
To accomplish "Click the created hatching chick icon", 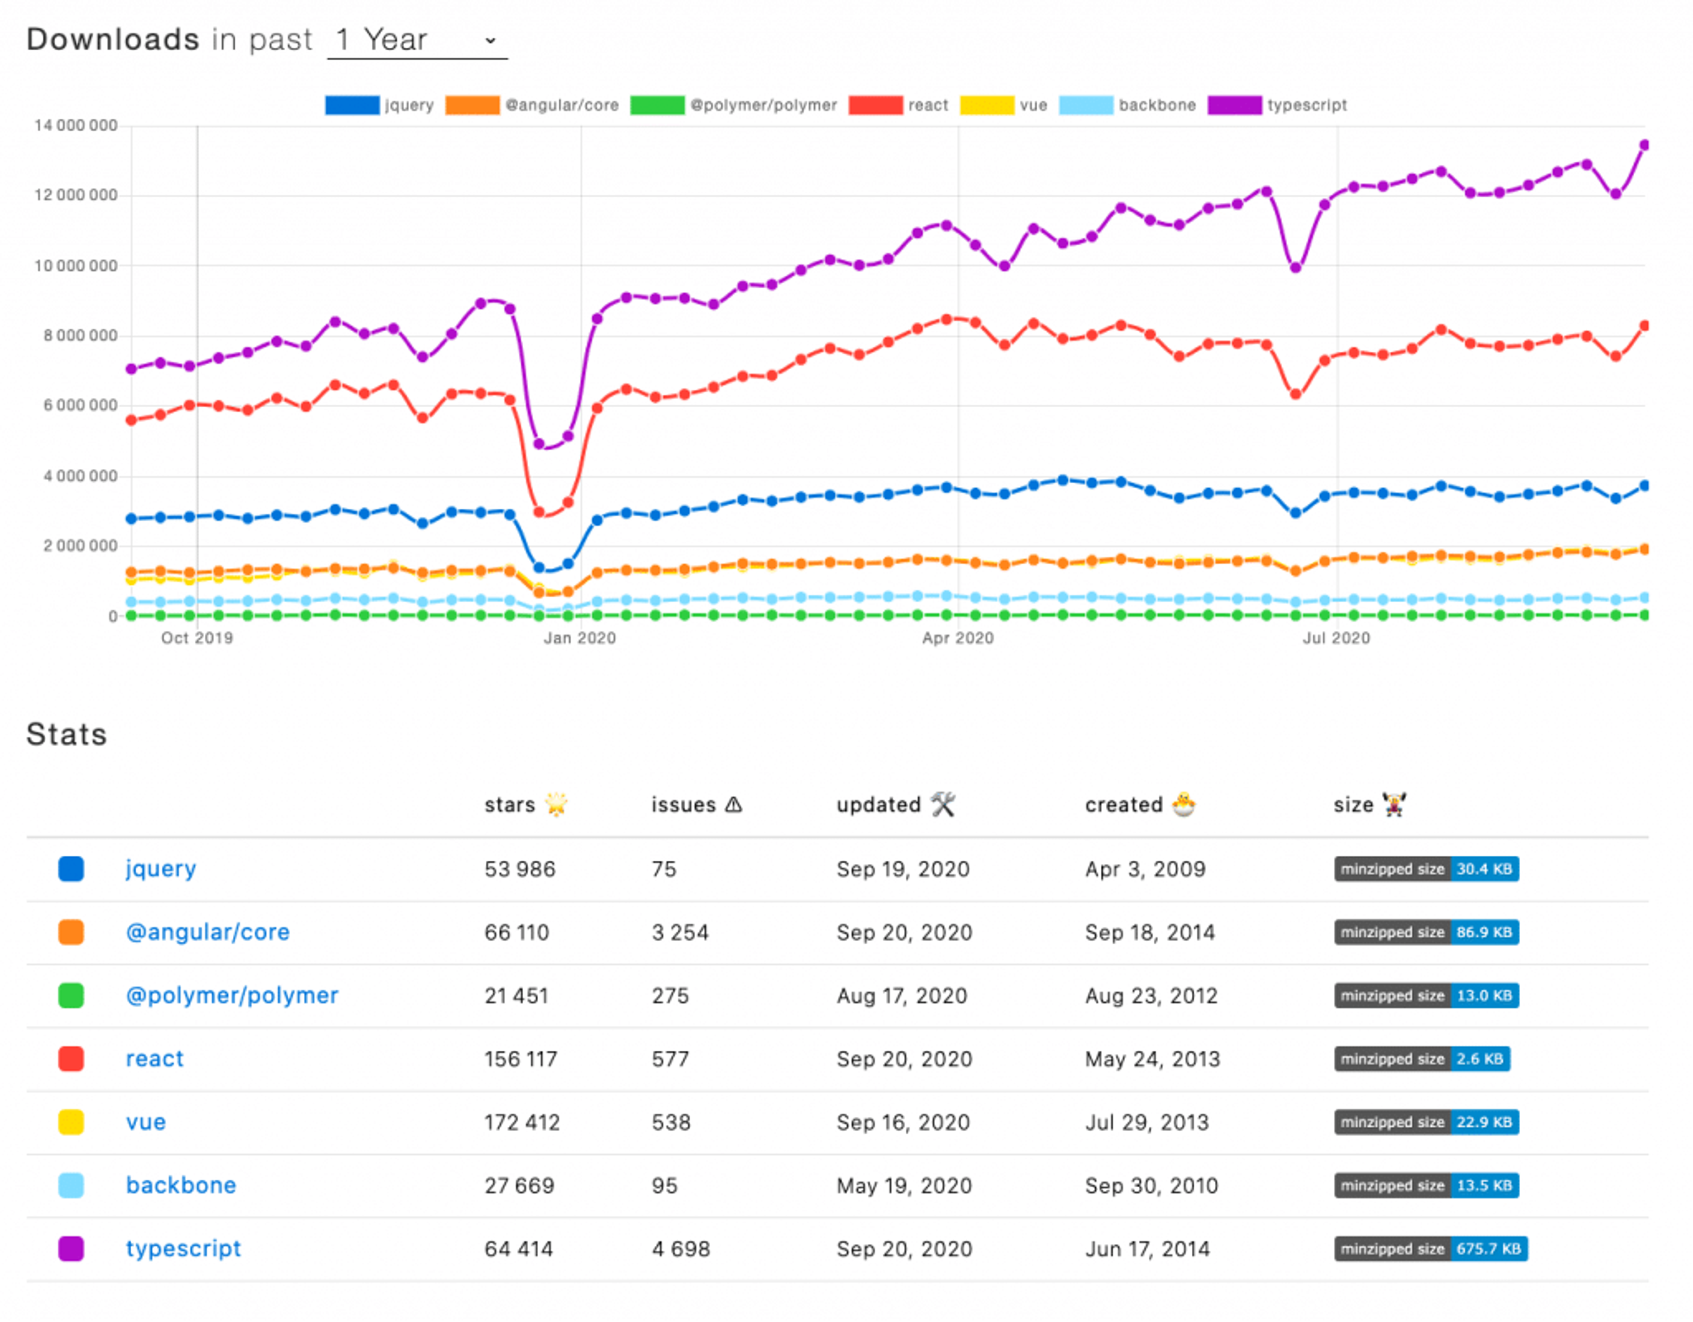I will (1184, 804).
